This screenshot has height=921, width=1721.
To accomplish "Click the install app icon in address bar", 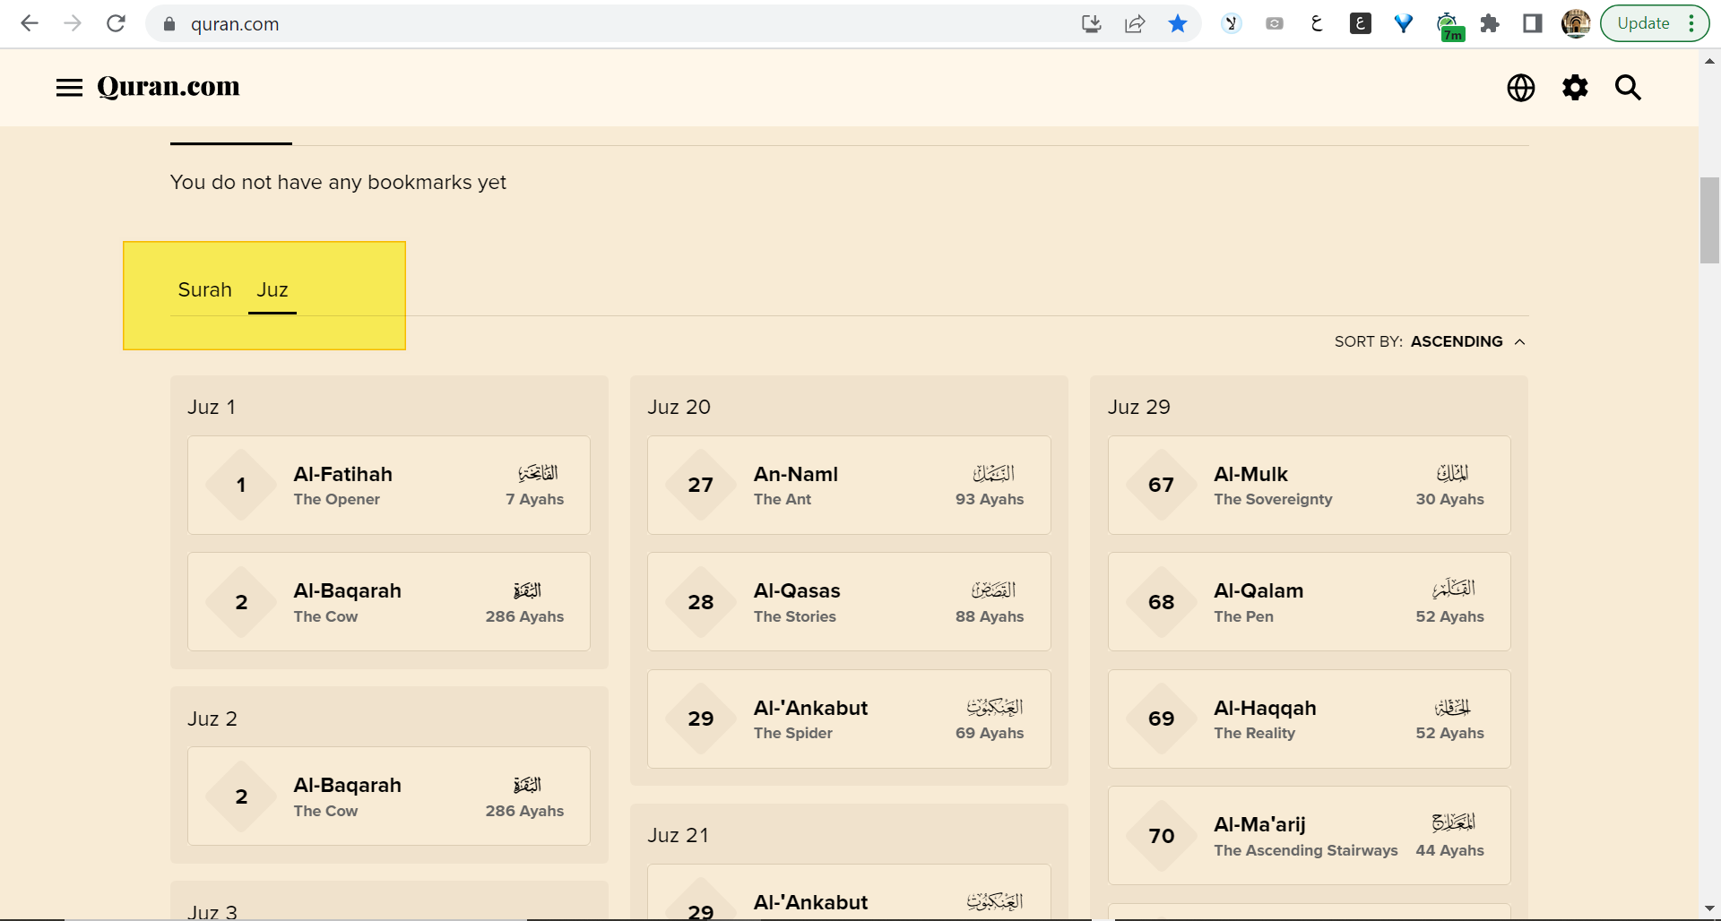I will pyautogui.click(x=1091, y=23).
